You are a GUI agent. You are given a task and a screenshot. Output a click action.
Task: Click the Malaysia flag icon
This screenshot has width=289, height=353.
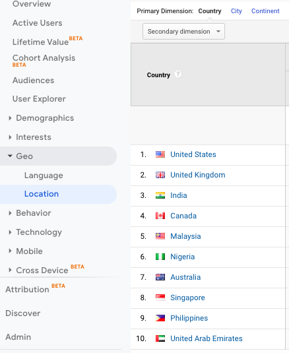pos(160,236)
